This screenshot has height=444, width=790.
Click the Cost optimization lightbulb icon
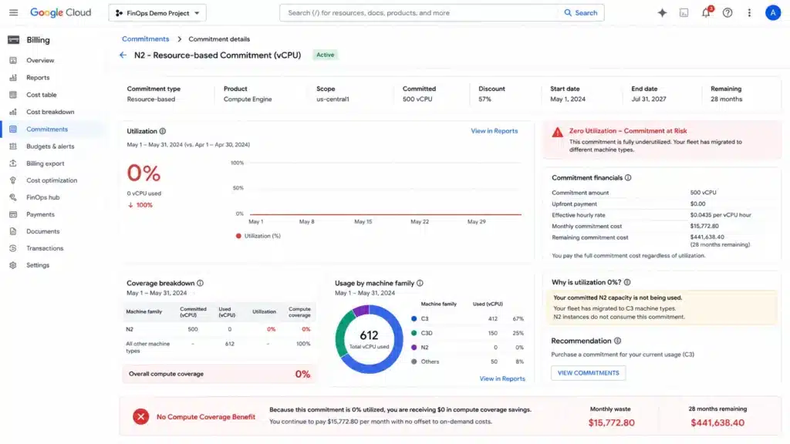click(x=13, y=180)
